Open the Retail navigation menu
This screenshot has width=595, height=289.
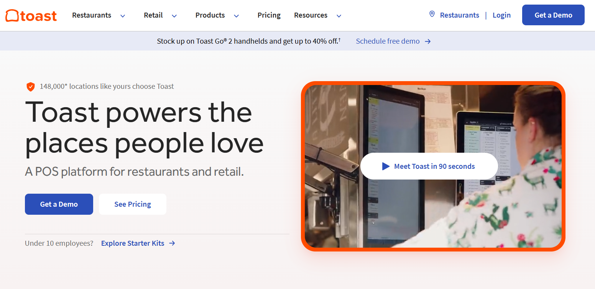click(x=153, y=15)
